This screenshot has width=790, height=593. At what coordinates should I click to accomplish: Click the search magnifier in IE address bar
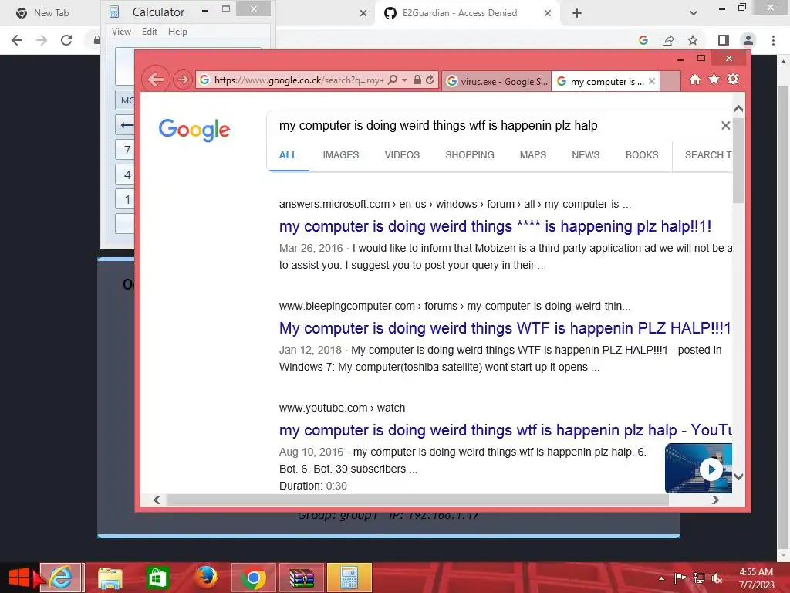tap(393, 80)
